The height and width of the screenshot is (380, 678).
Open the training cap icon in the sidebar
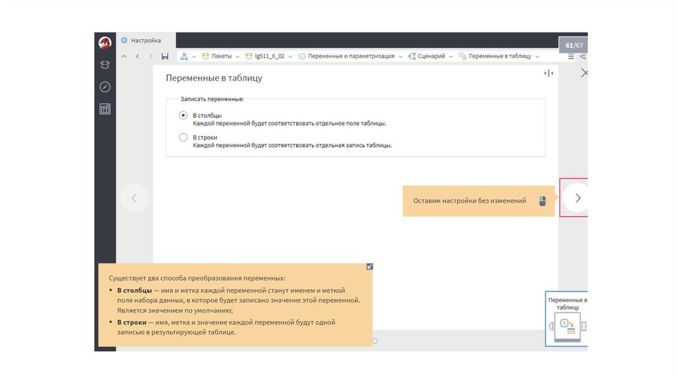point(105,65)
